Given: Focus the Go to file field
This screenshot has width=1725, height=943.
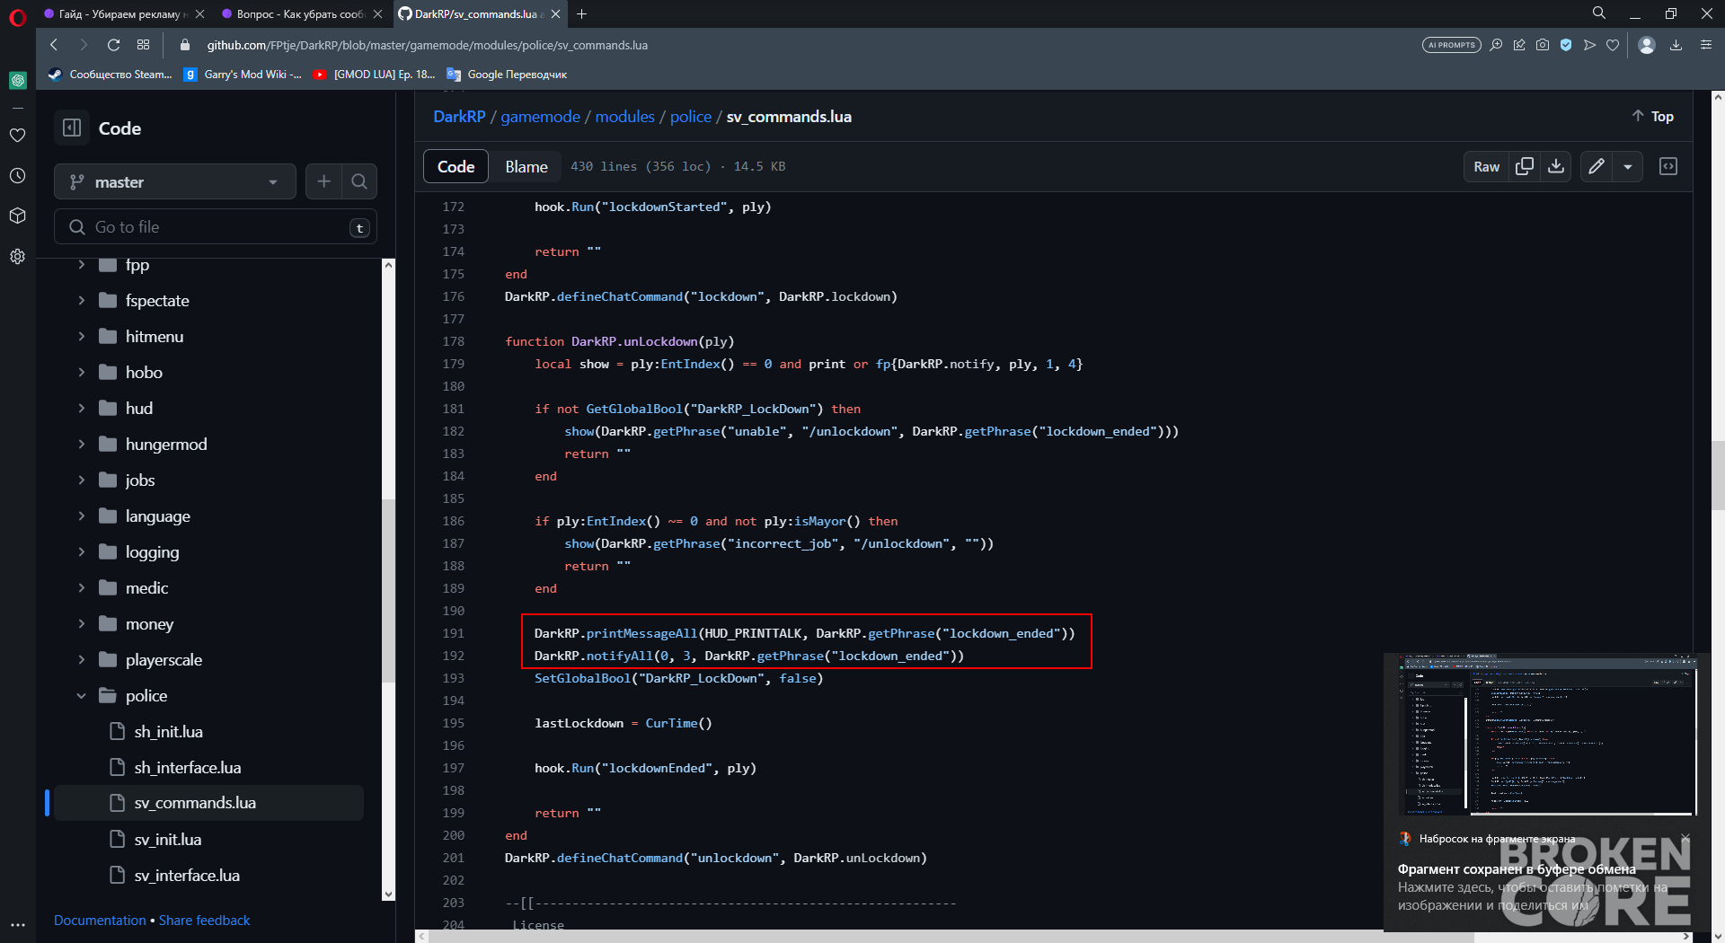Looking at the screenshot, I should coord(216,227).
